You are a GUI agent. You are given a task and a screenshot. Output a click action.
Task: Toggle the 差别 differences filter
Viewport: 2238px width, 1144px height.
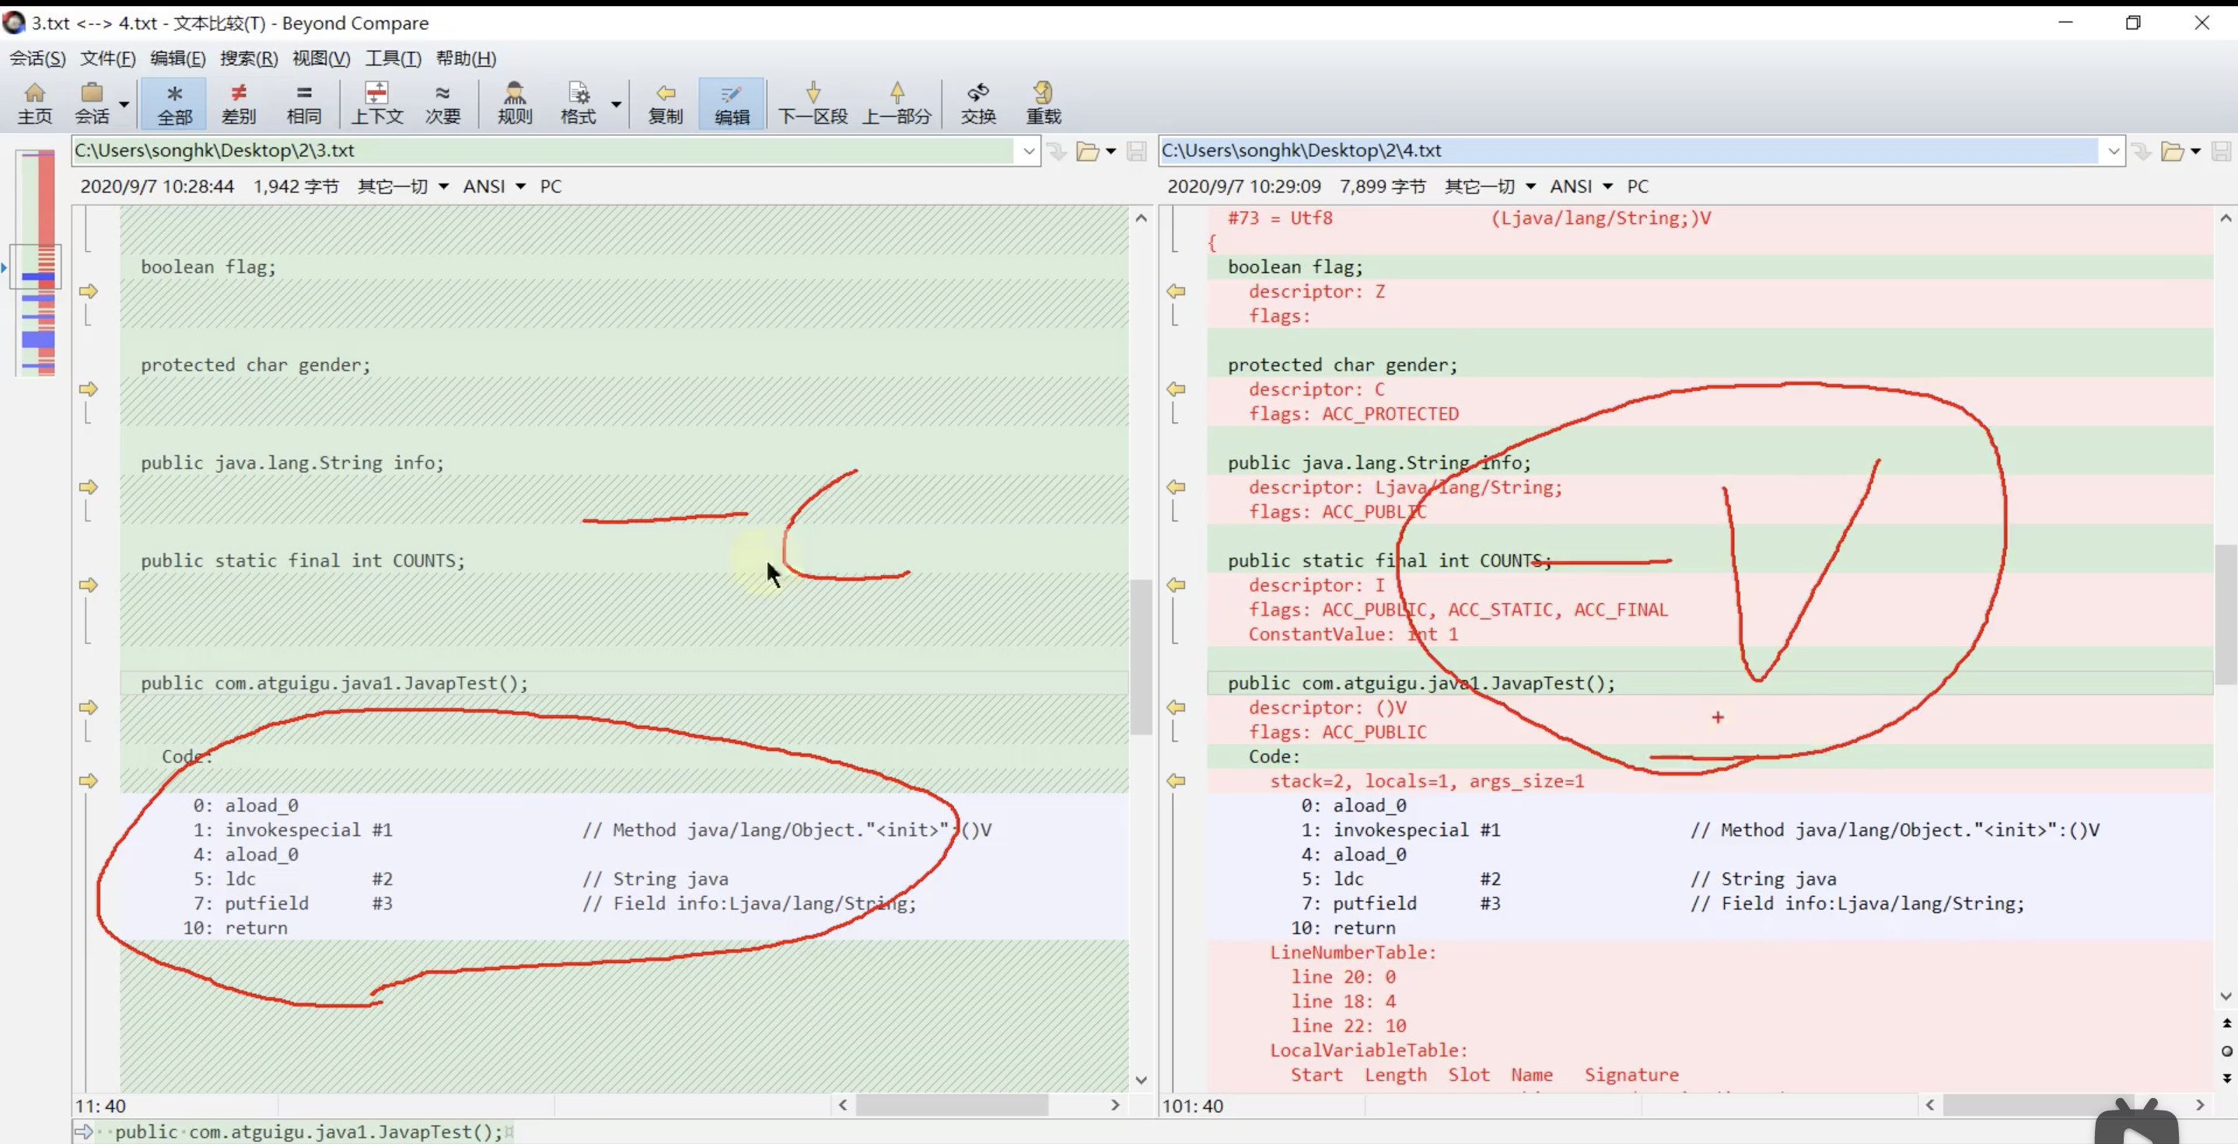(x=239, y=103)
